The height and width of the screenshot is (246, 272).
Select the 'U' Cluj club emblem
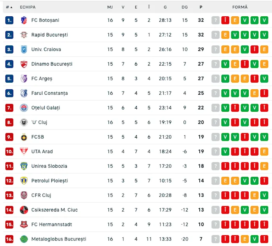pos(24,122)
